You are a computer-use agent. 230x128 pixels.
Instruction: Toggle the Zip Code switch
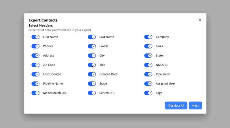[x=35, y=65]
